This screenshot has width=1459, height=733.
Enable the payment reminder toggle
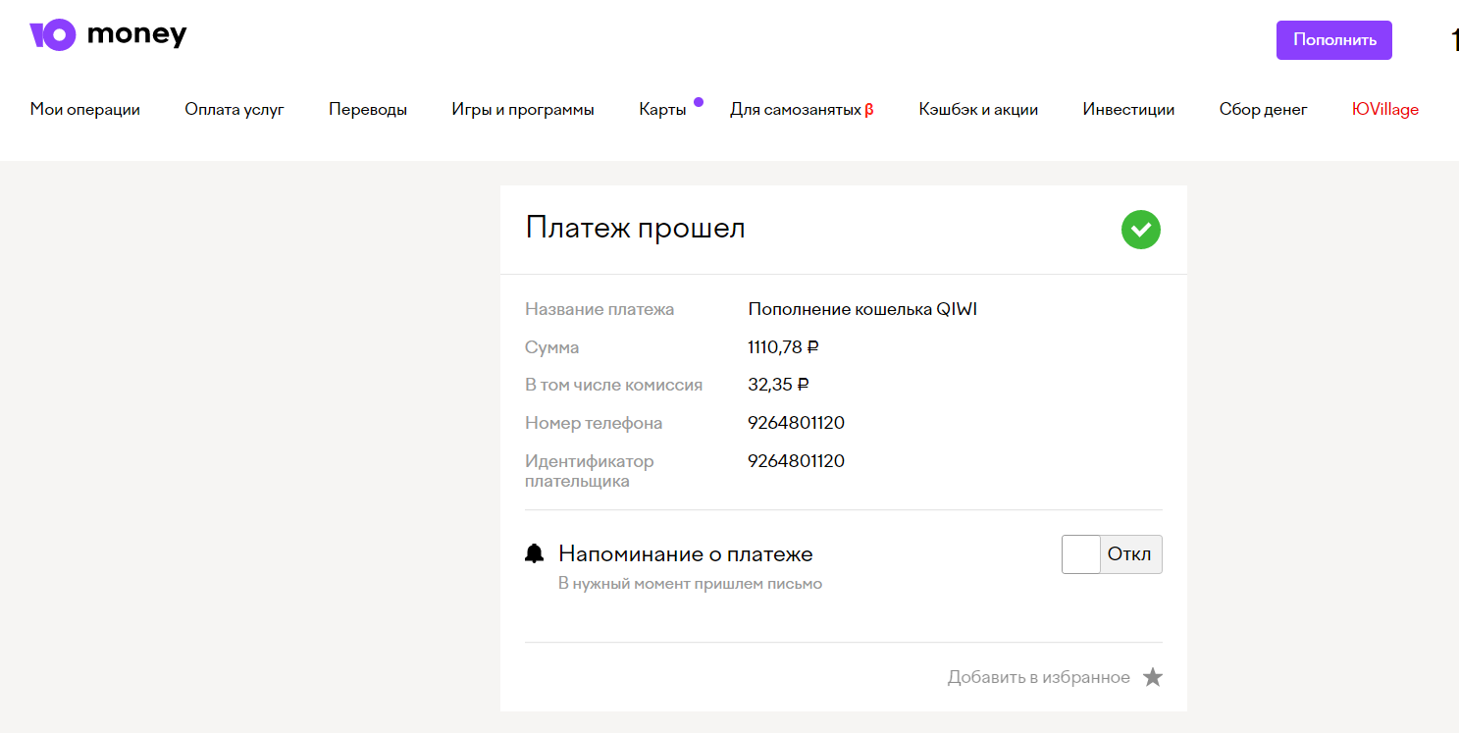pyautogui.click(x=1111, y=554)
